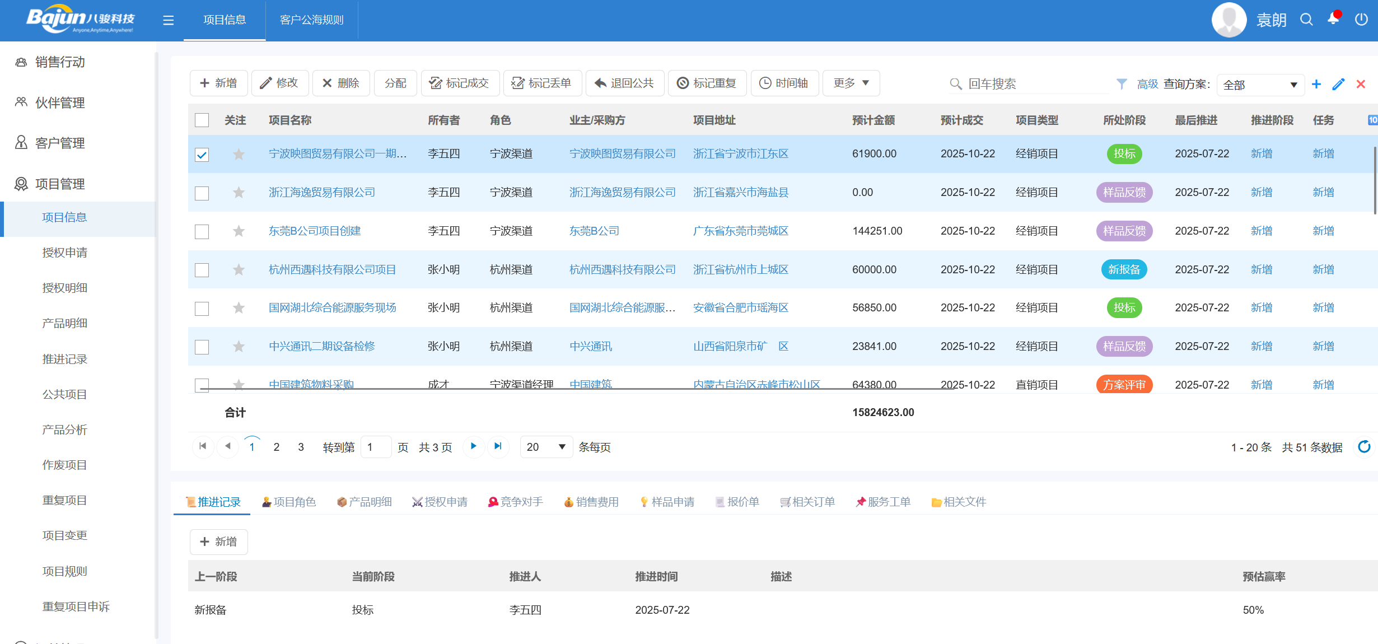Open the 东莞B公司 customer link
1378x644 pixels.
coord(594,231)
